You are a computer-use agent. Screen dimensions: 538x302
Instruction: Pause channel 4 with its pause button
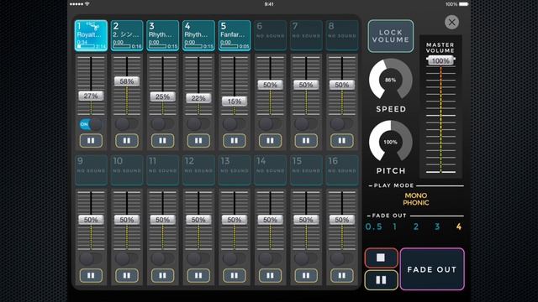click(x=198, y=140)
